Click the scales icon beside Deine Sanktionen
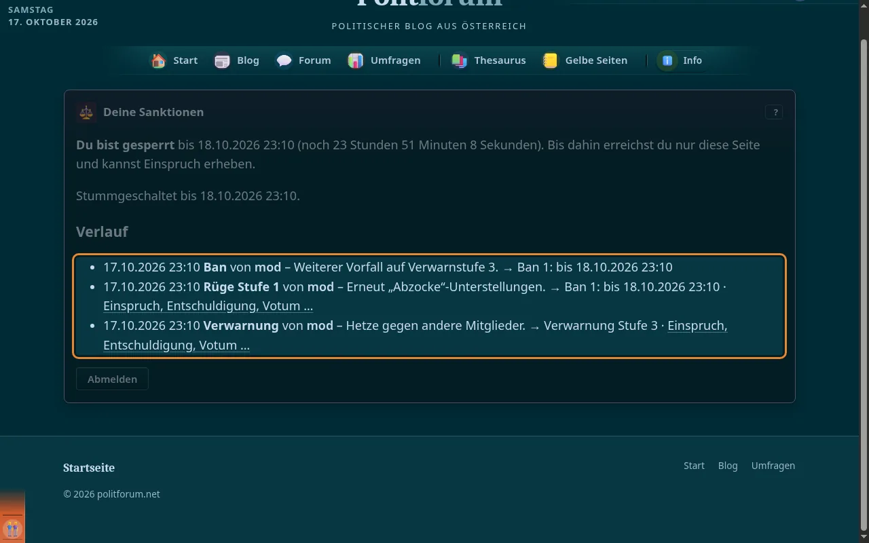869x543 pixels. [86, 112]
